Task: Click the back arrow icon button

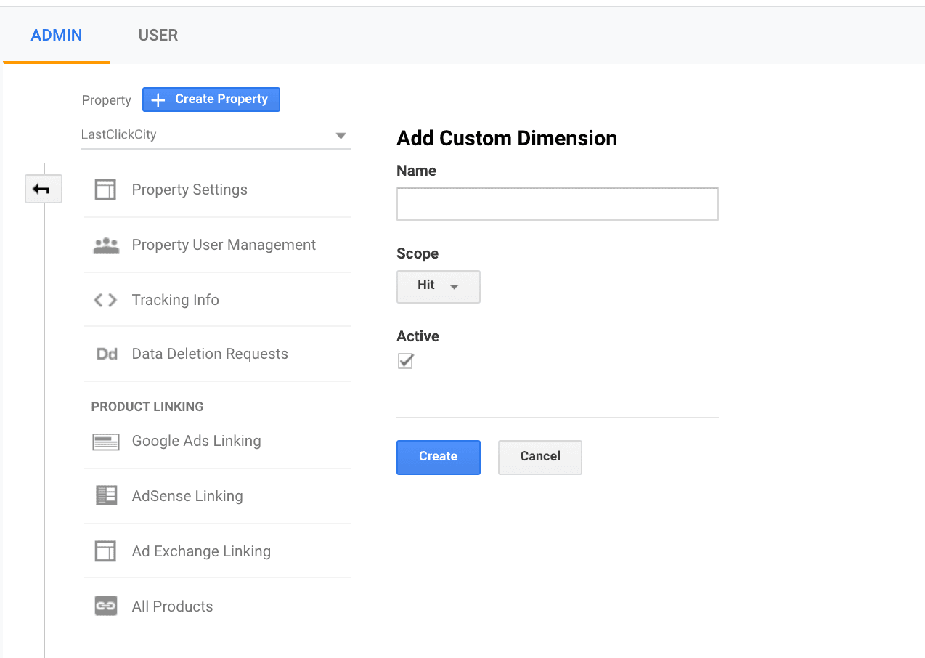Action: (x=43, y=189)
